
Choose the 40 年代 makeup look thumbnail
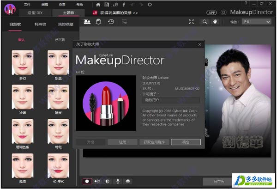coord(58,165)
